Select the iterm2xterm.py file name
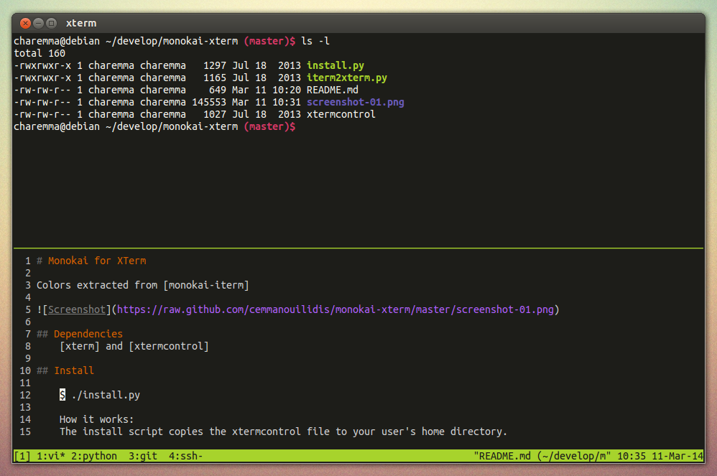Screen dimensions: 717x476 [x=346, y=78]
